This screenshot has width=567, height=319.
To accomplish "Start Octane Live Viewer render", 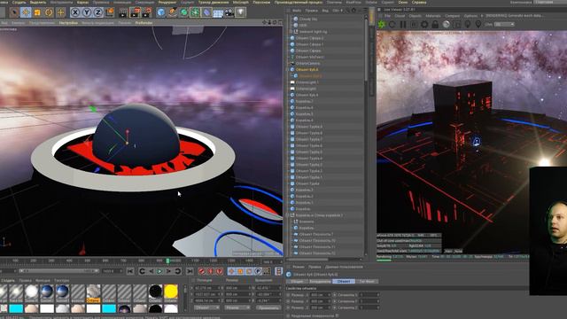I will (x=382, y=24).
